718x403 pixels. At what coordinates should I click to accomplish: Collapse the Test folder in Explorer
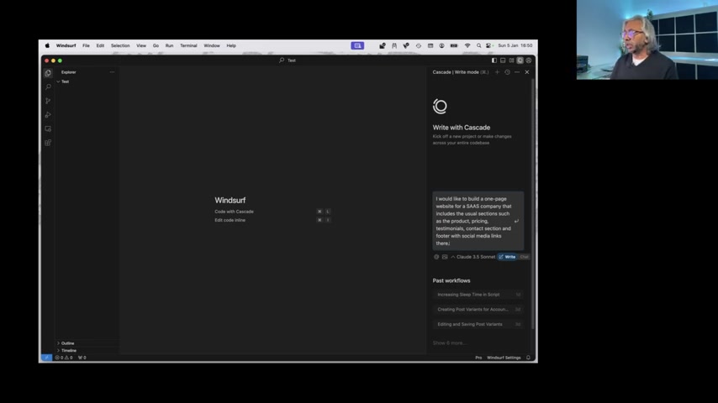point(63,82)
